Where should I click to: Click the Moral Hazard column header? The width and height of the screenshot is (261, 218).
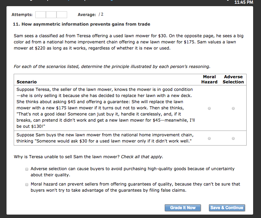209,79
